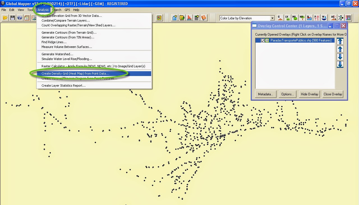This screenshot has width=359, height=205.
Task: Open the lidar filter settings icon
Action: [x=340, y=17]
